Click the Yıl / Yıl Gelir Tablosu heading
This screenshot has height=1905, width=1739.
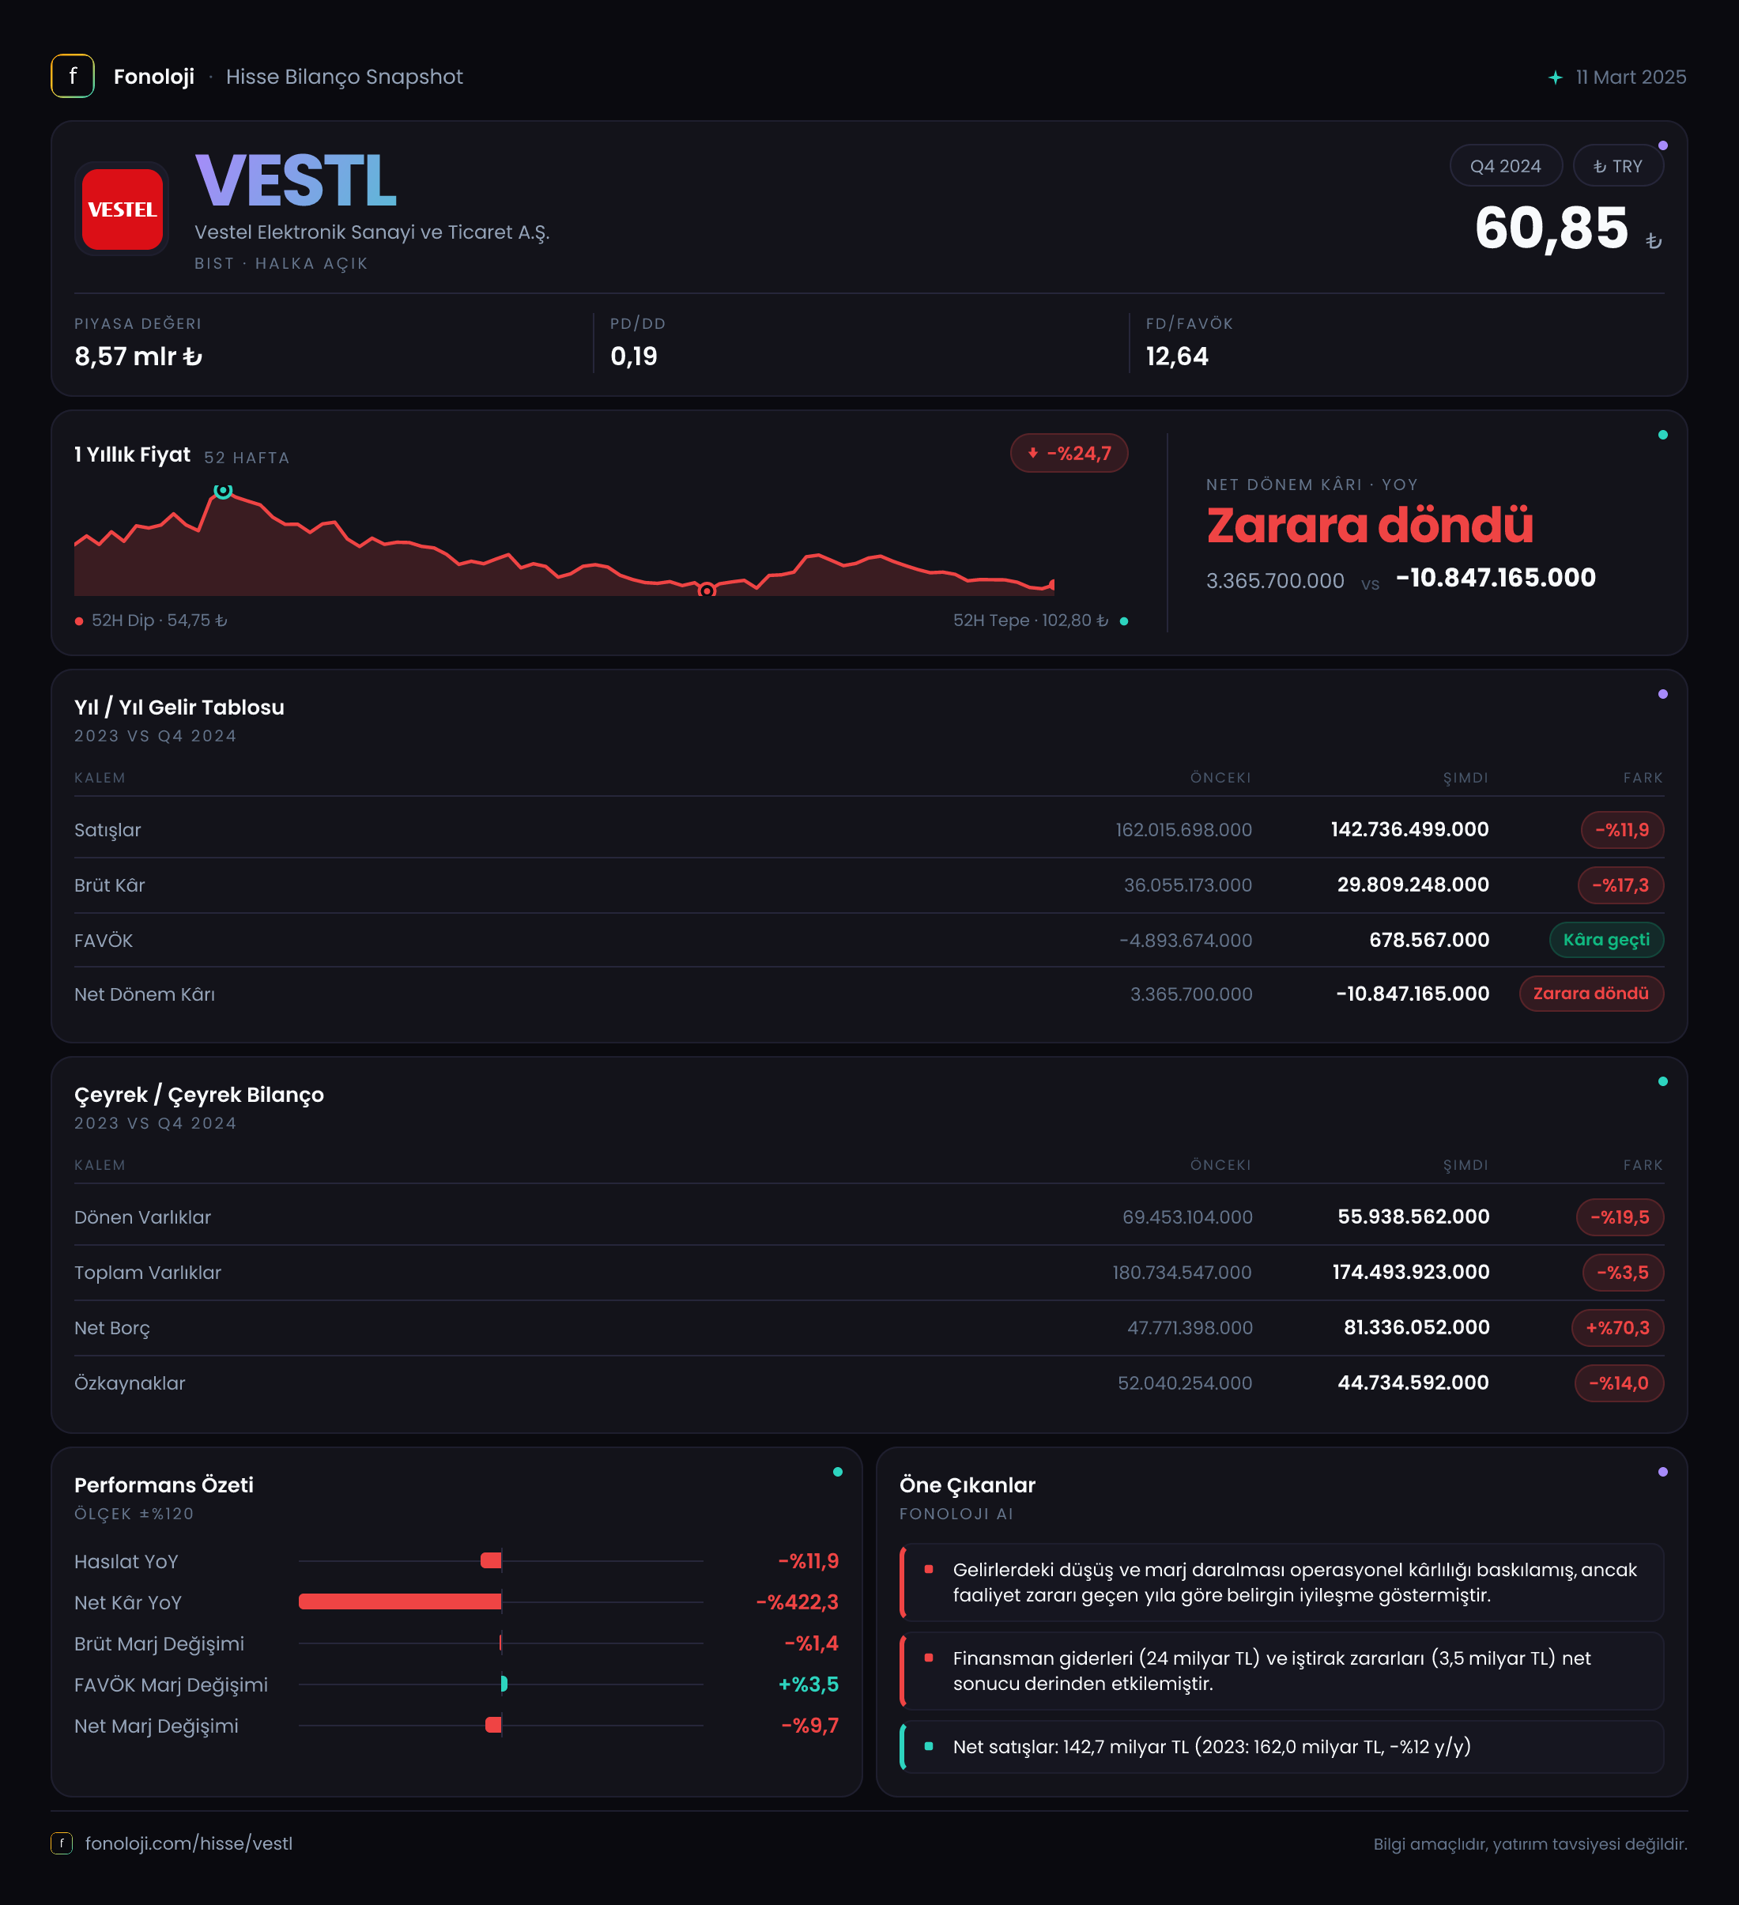click(x=179, y=707)
